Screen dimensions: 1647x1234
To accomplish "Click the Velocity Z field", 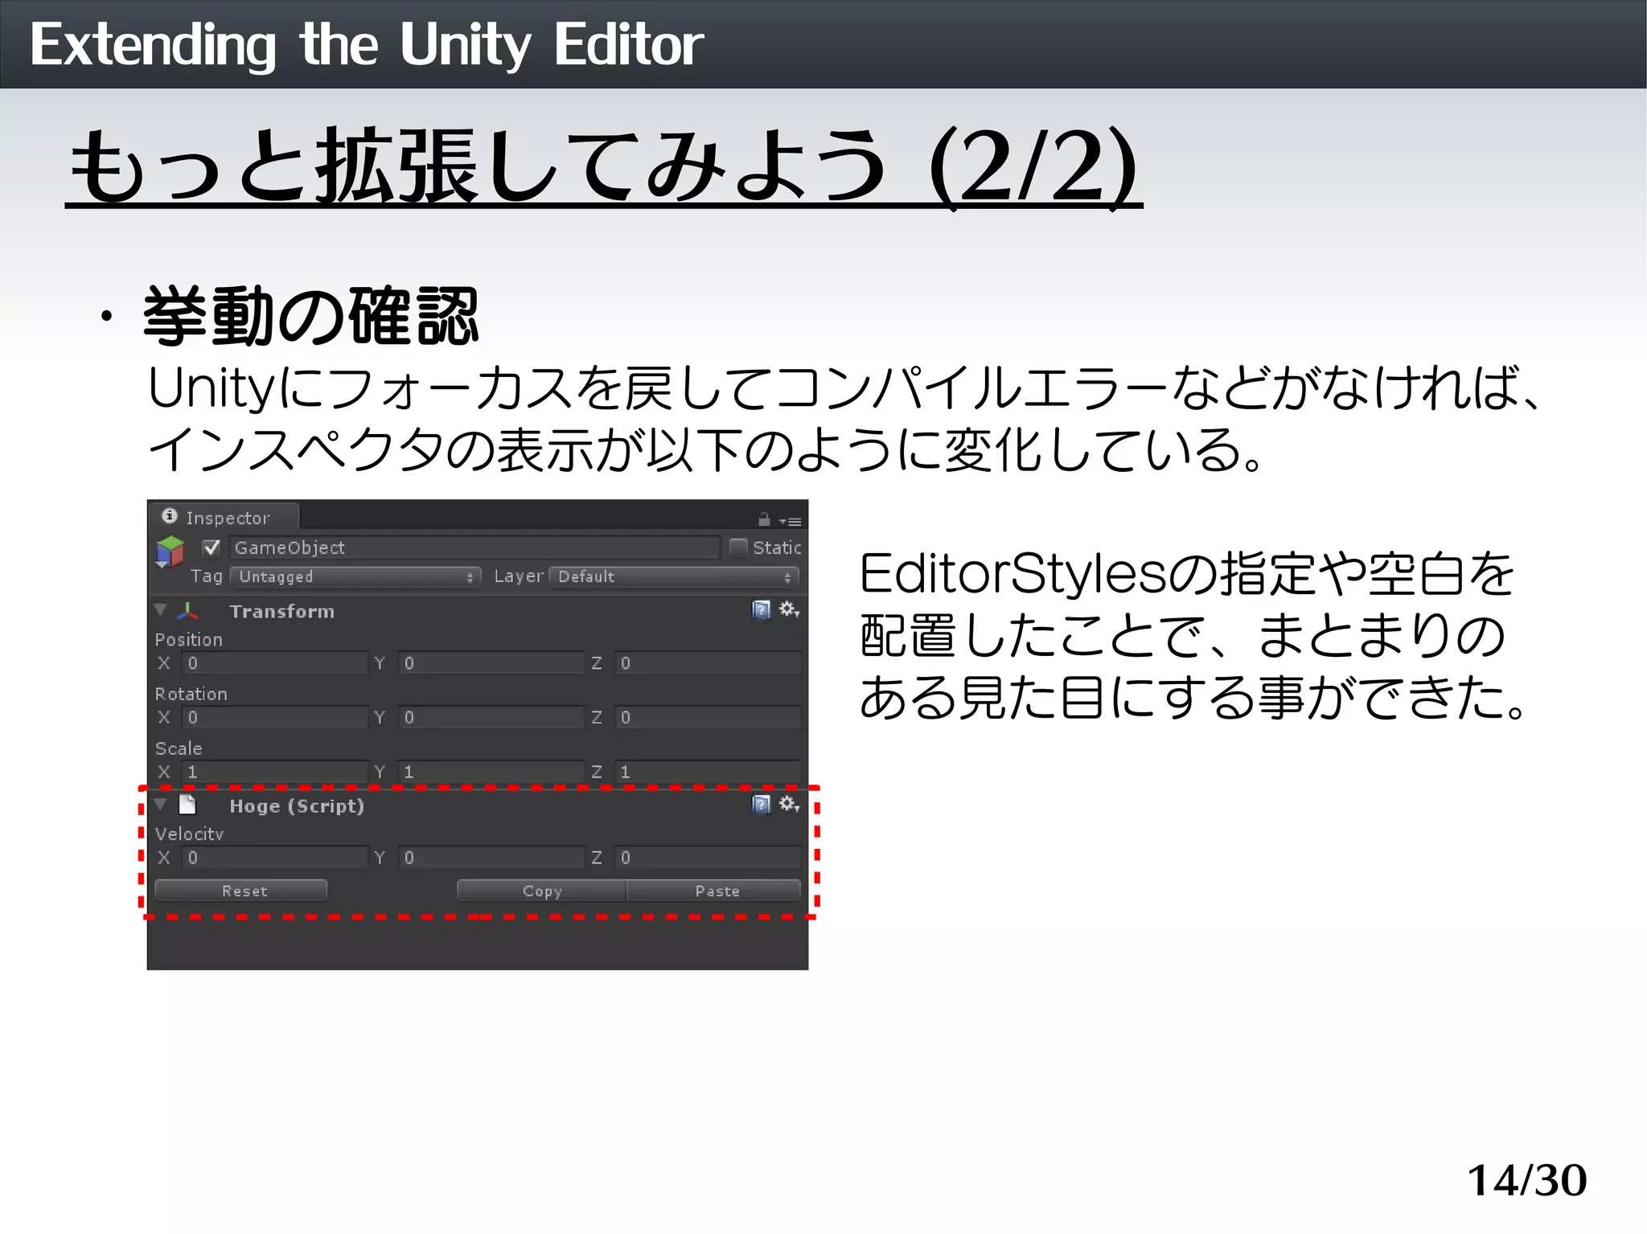I will 708,858.
